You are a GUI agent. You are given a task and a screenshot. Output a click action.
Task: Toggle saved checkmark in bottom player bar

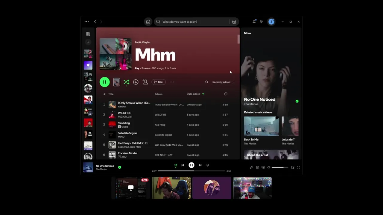(119, 167)
